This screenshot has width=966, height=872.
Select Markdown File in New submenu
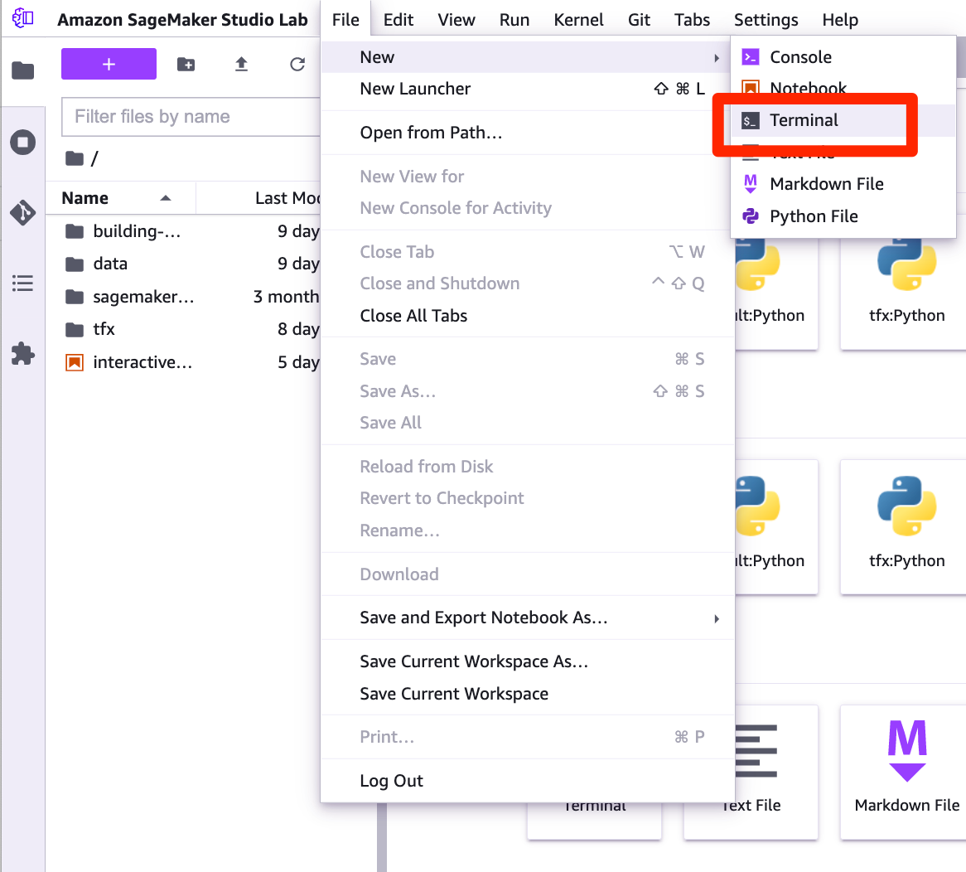(x=843, y=184)
